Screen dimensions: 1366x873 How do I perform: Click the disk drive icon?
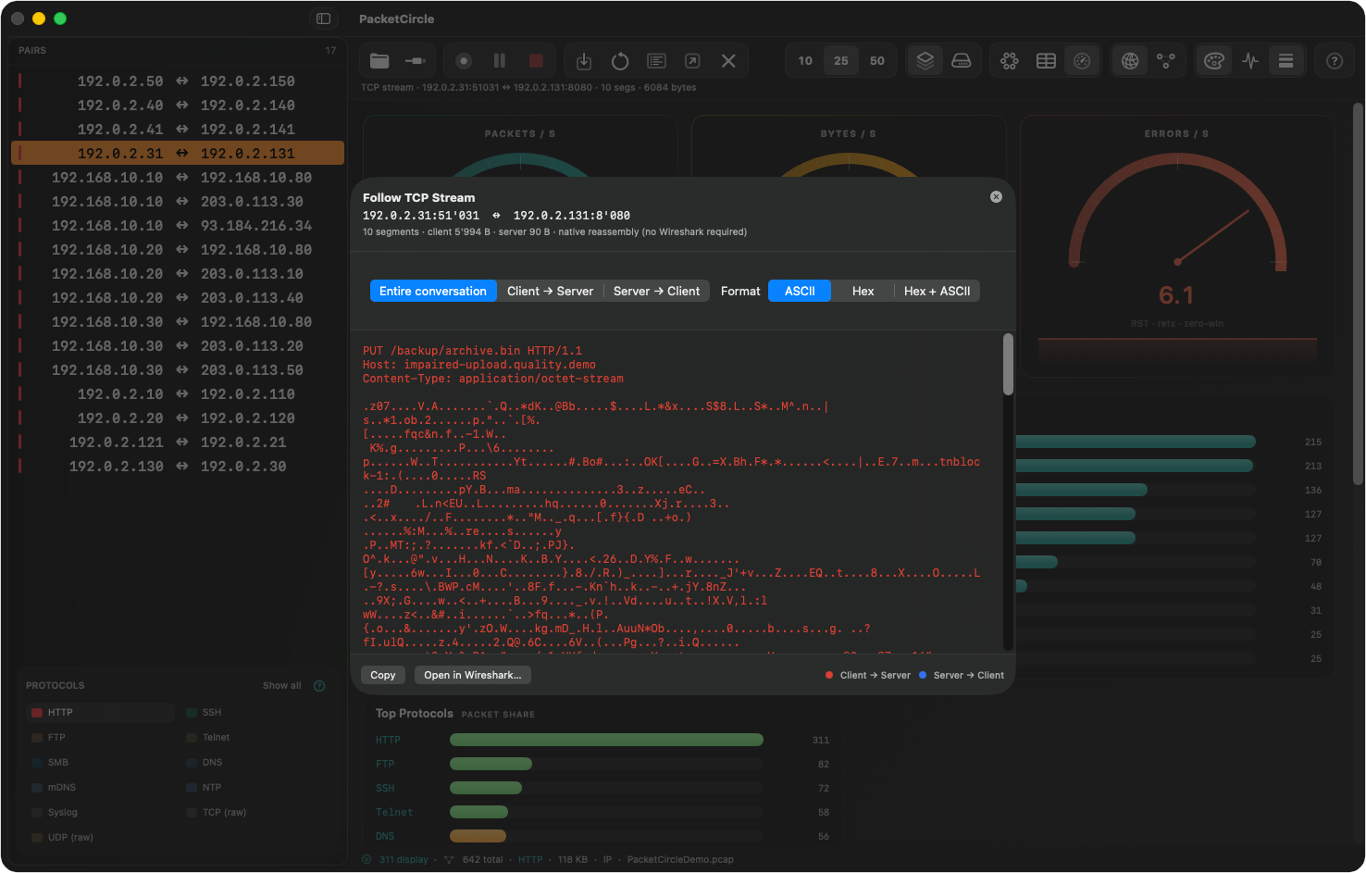[x=962, y=61]
